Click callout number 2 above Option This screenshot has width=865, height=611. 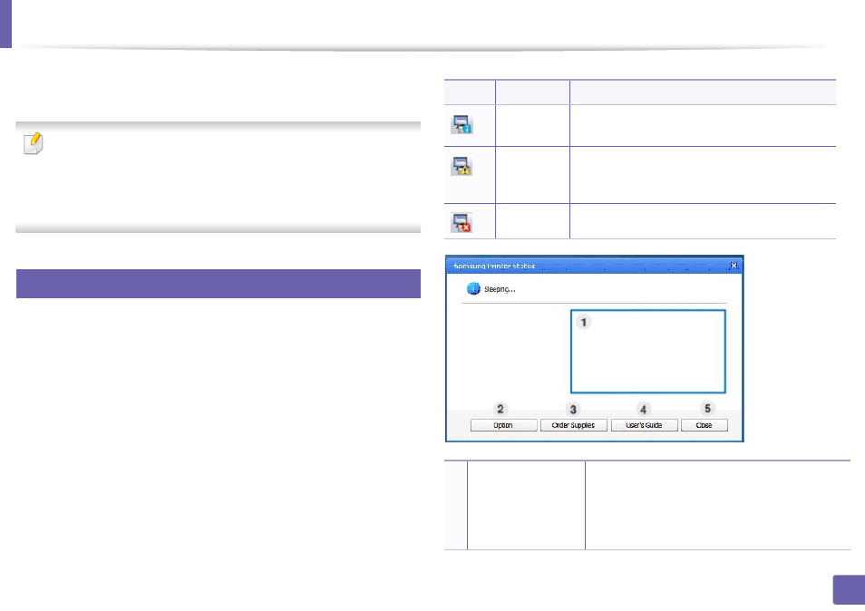point(501,409)
